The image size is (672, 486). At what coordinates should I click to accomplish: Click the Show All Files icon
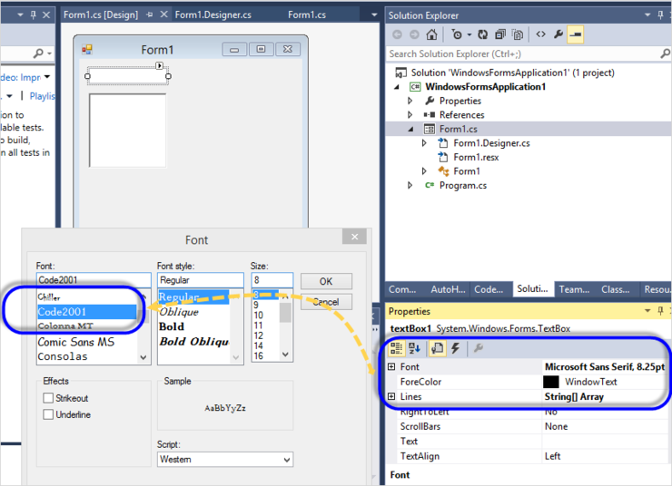pyautogui.click(x=518, y=34)
